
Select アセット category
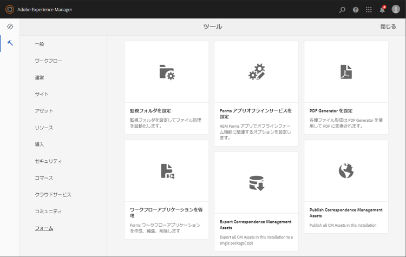point(44,111)
